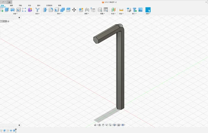Click the Zoom Window fit icon
The image size is (208, 133).
click(x=110, y=125)
